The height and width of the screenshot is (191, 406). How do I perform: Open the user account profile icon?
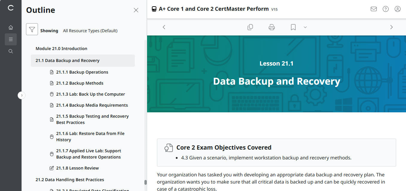click(x=397, y=9)
